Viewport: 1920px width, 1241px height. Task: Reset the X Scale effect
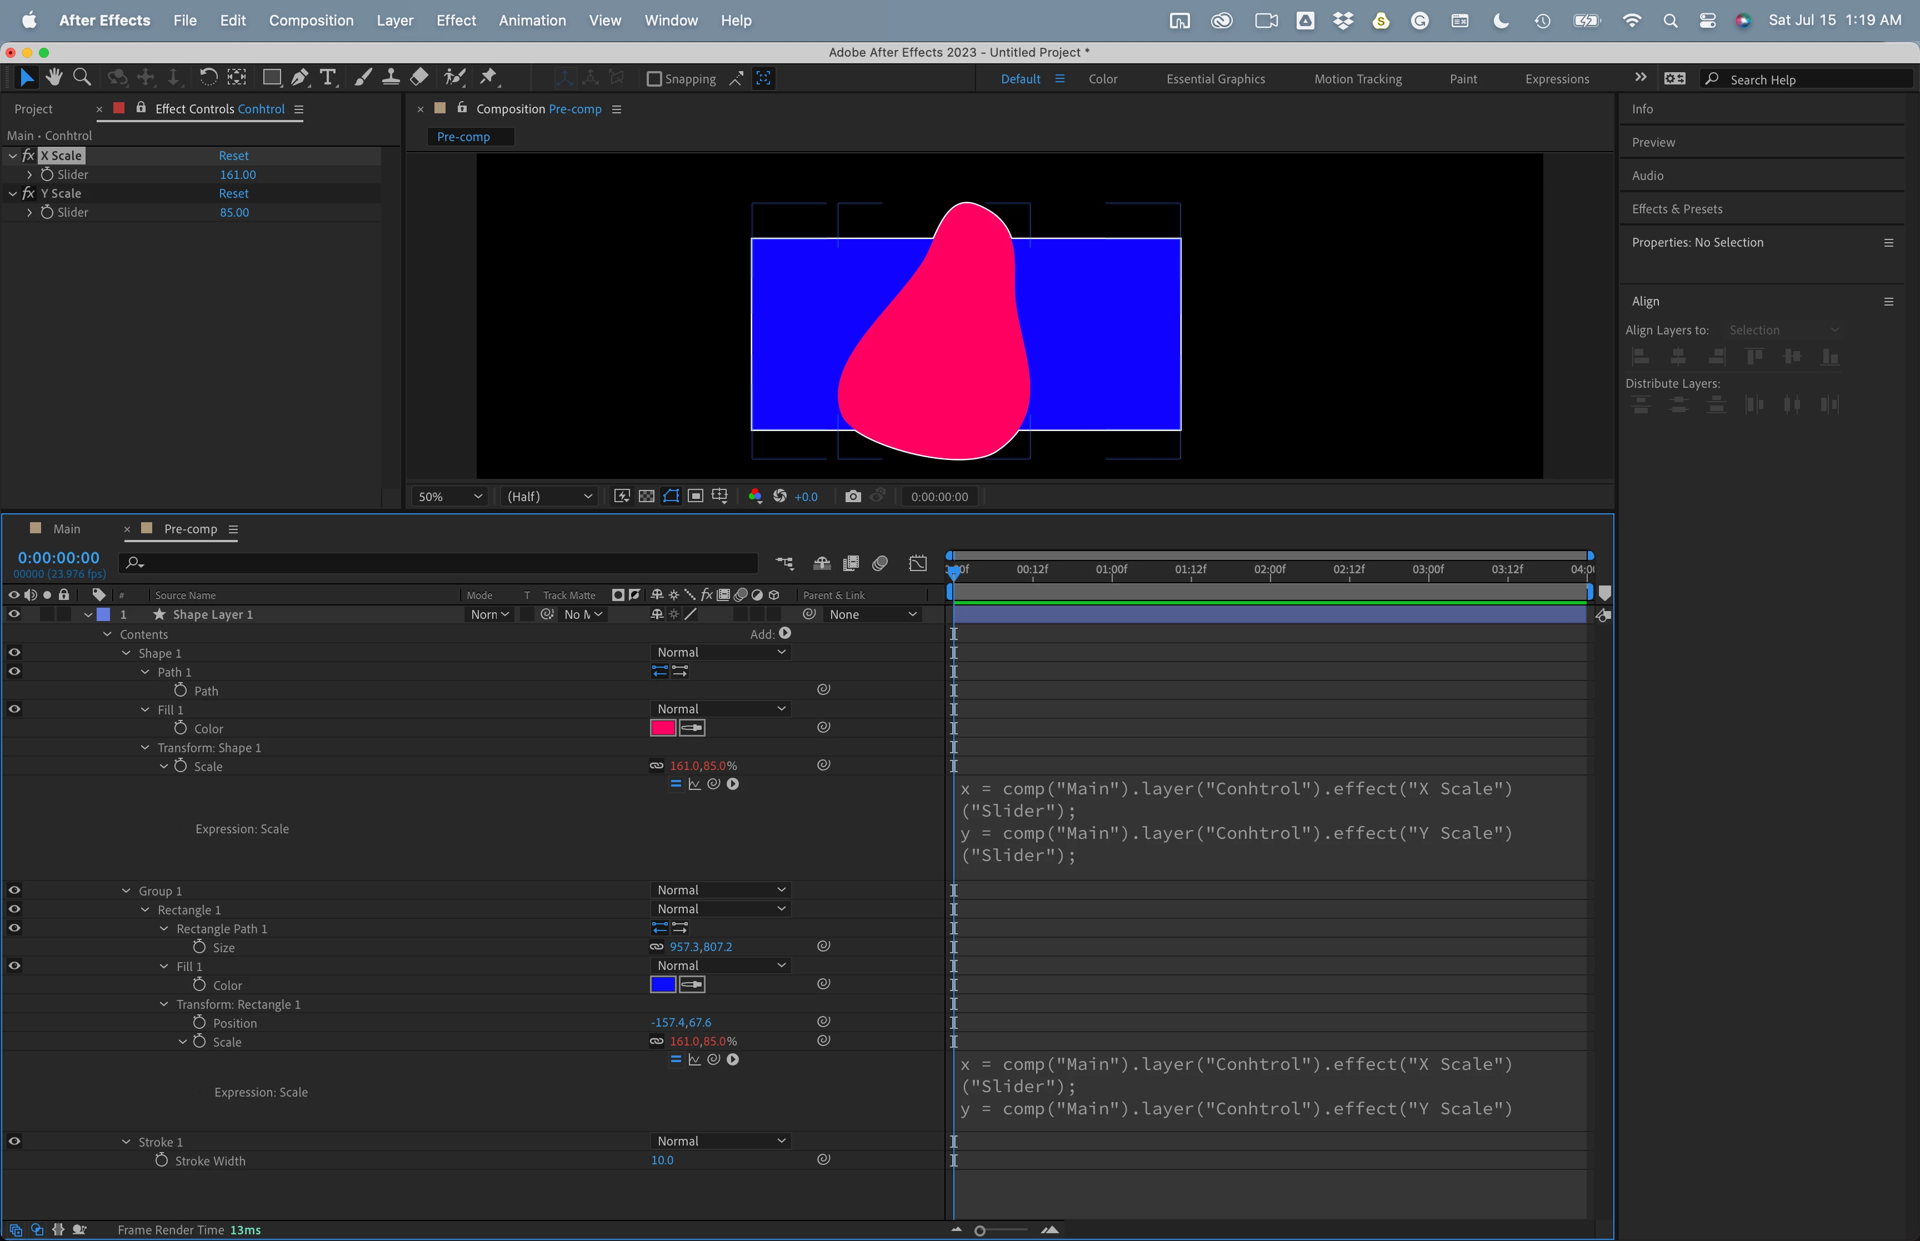pyautogui.click(x=234, y=156)
